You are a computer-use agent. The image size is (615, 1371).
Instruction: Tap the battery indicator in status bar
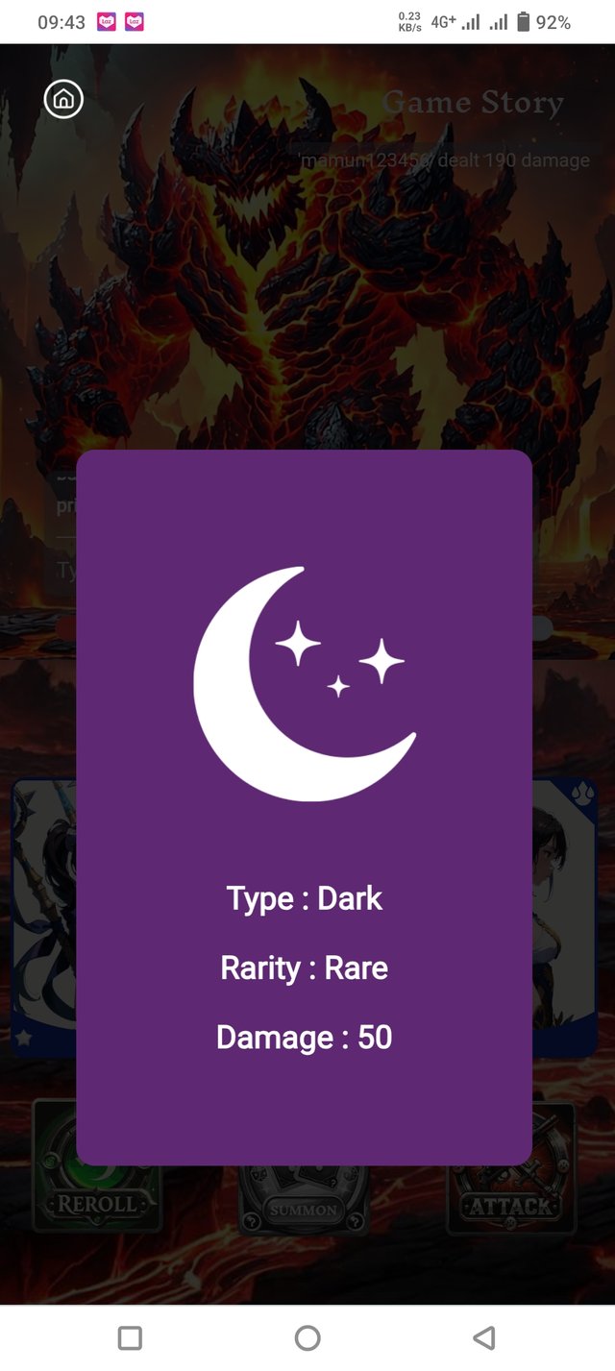(544, 22)
